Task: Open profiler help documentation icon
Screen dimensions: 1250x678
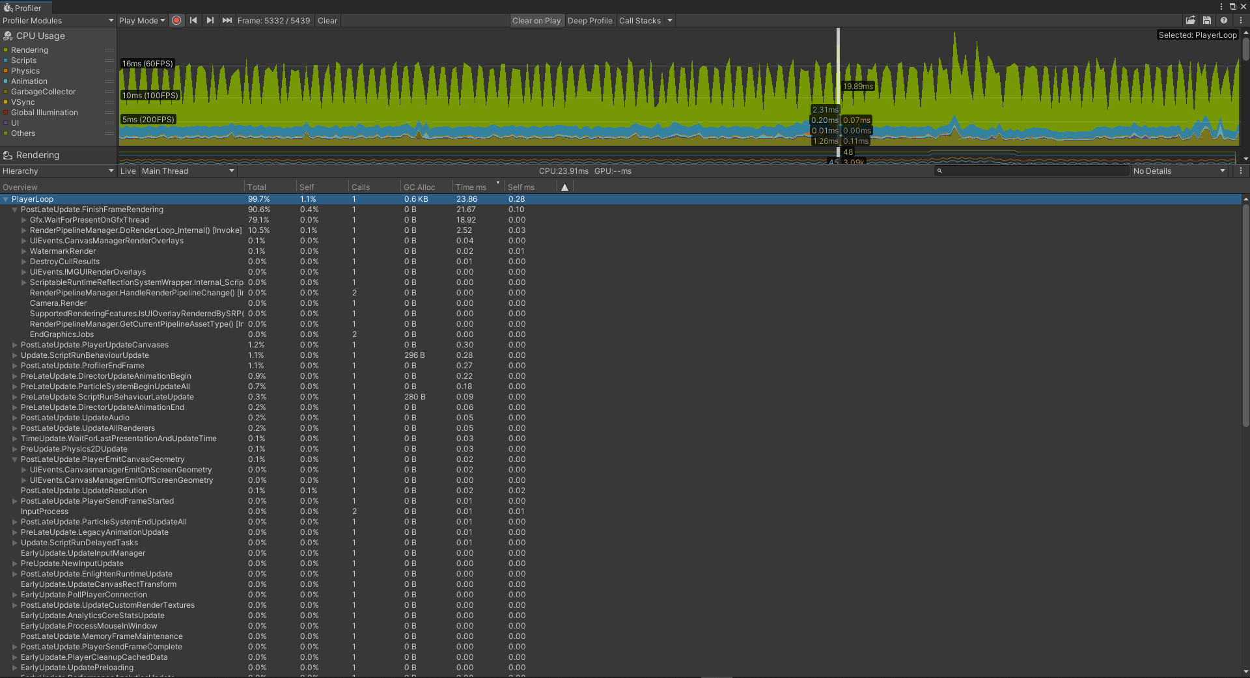Action: [x=1224, y=20]
